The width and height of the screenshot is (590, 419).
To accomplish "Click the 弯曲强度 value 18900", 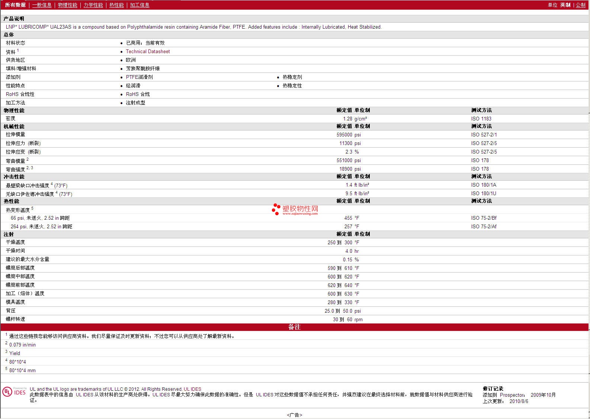I will click(x=346, y=169).
